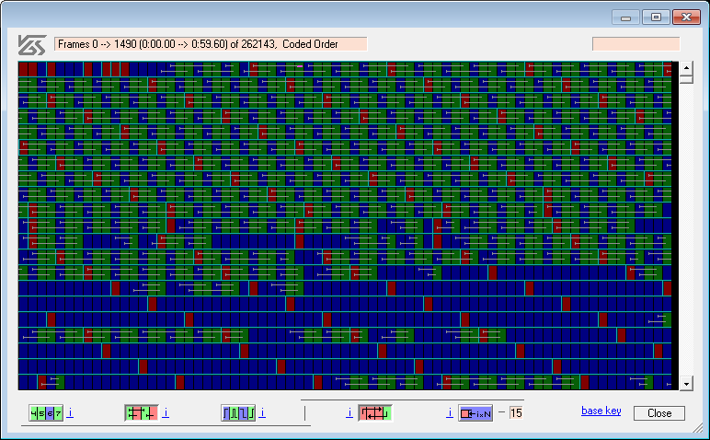This screenshot has height=440, width=710.
Task: Maximize the window
Action: (x=656, y=17)
